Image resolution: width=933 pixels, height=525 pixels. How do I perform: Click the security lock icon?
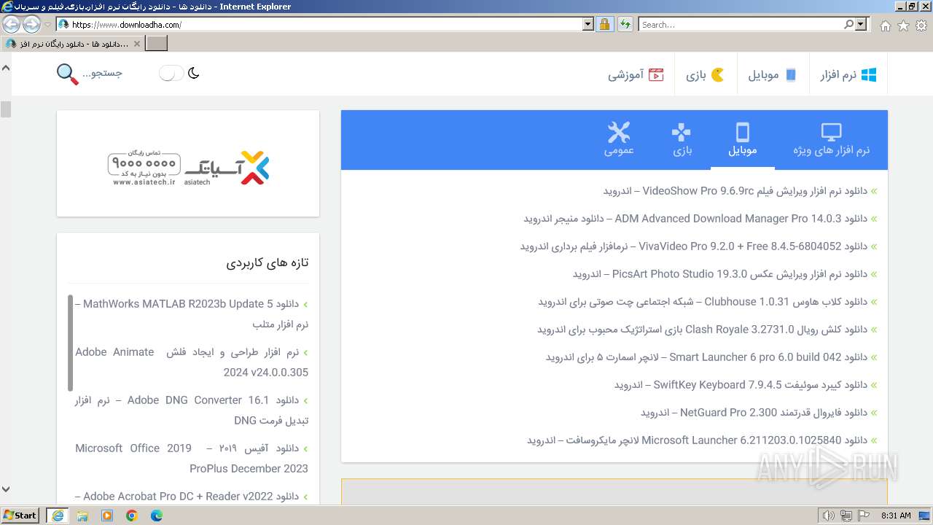click(604, 24)
